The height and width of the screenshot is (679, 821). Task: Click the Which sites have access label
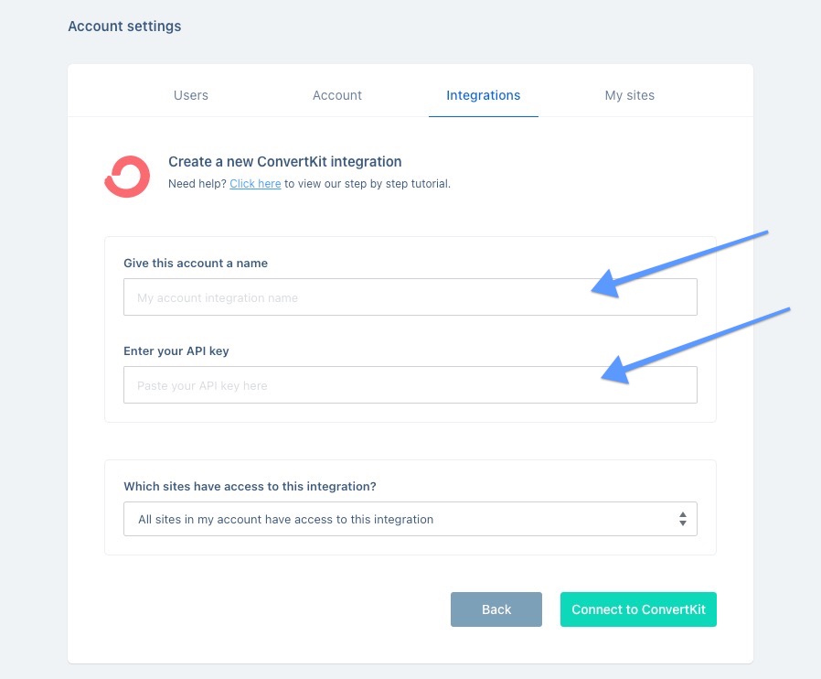point(250,486)
